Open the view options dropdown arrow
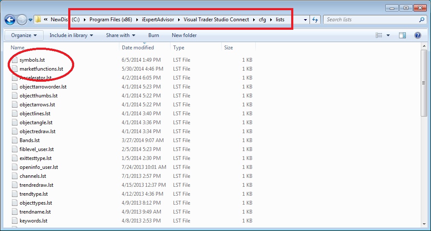The image size is (431, 231). [x=388, y=35]
